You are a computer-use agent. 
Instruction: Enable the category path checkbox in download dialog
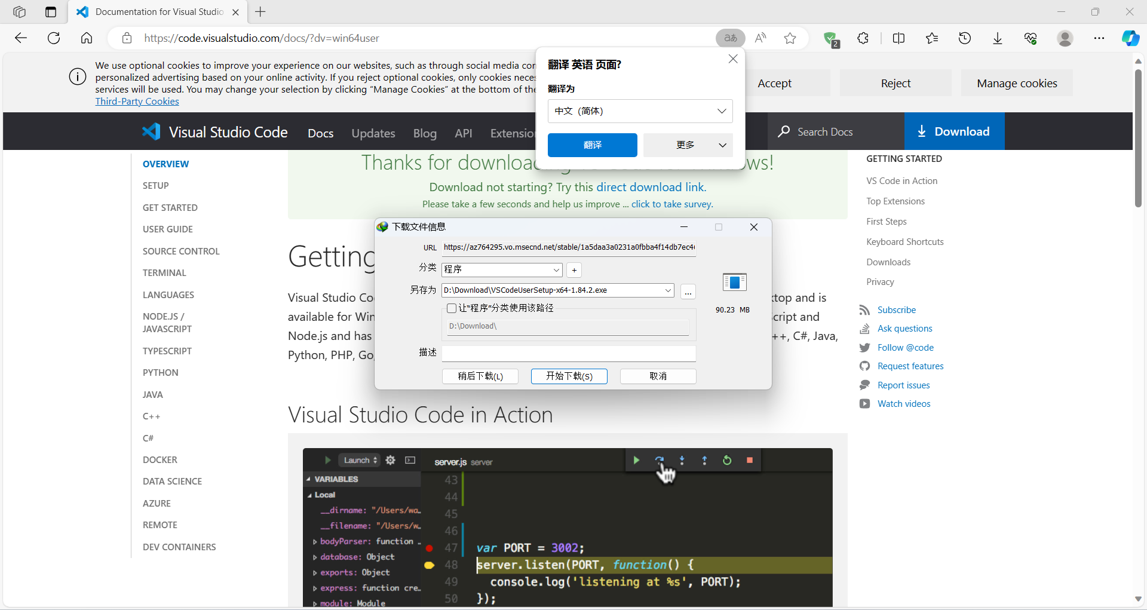point(452,308)
